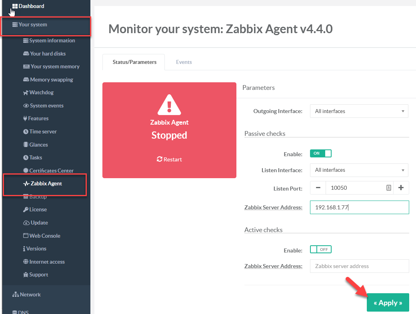Disable the Passive checks ON toggle
This screenshot has height=314, width=416.
tap(320, 153)
